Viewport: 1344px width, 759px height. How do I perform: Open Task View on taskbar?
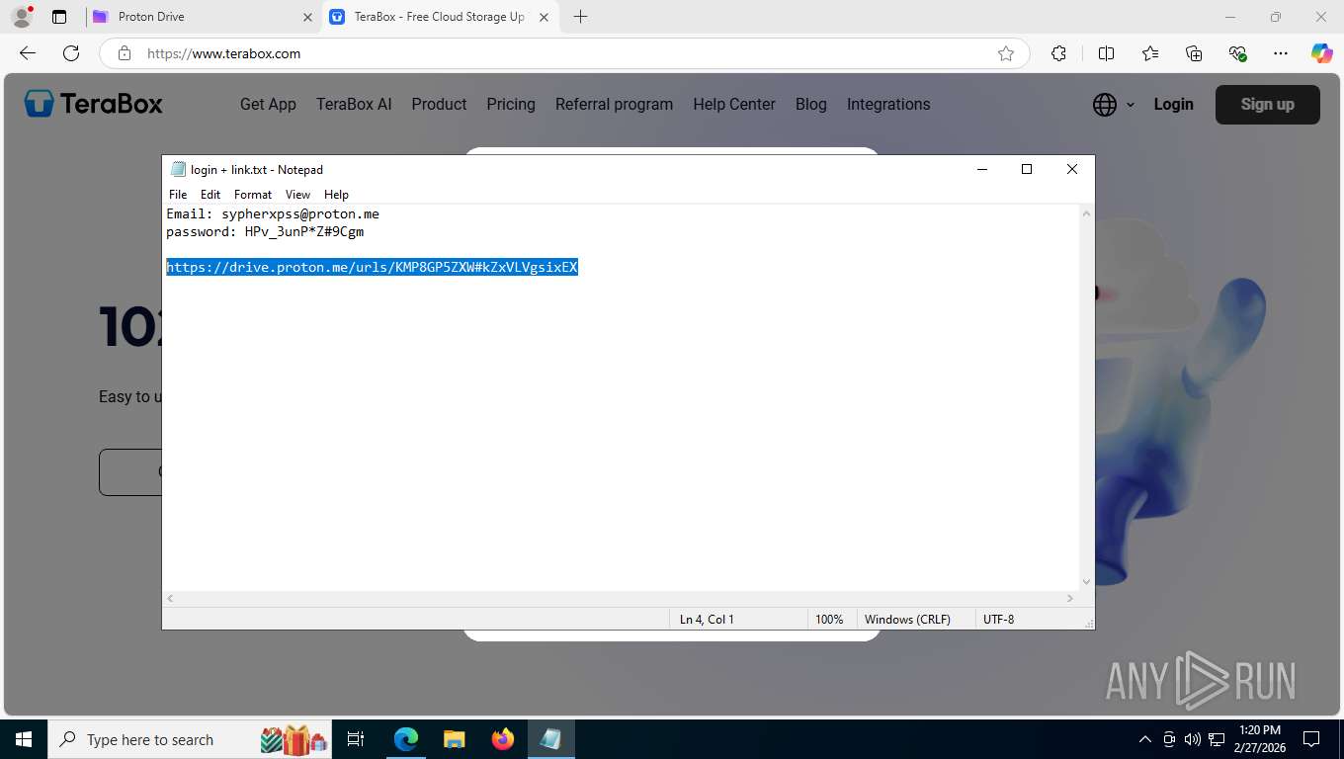click(x=356, y=739)
